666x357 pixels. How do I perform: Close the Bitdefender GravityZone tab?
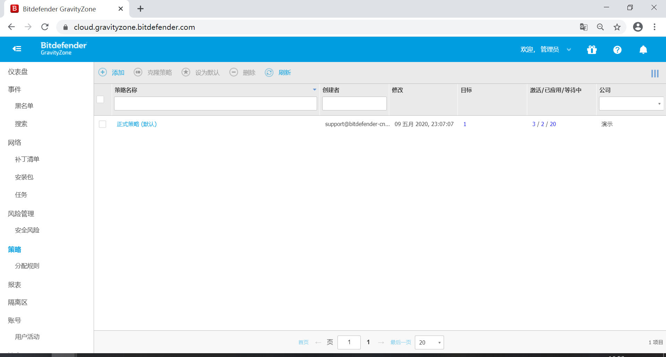point(121,9)
